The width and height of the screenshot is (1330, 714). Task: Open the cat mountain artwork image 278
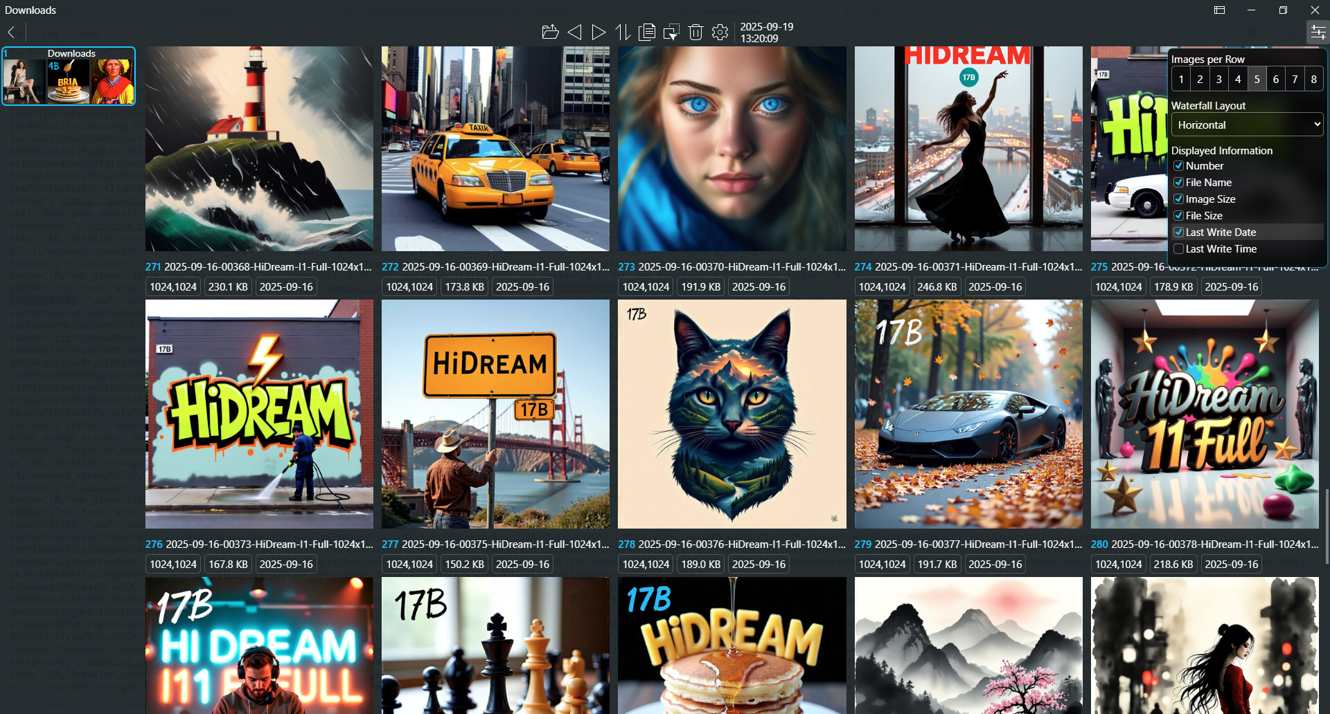[731, 414]
